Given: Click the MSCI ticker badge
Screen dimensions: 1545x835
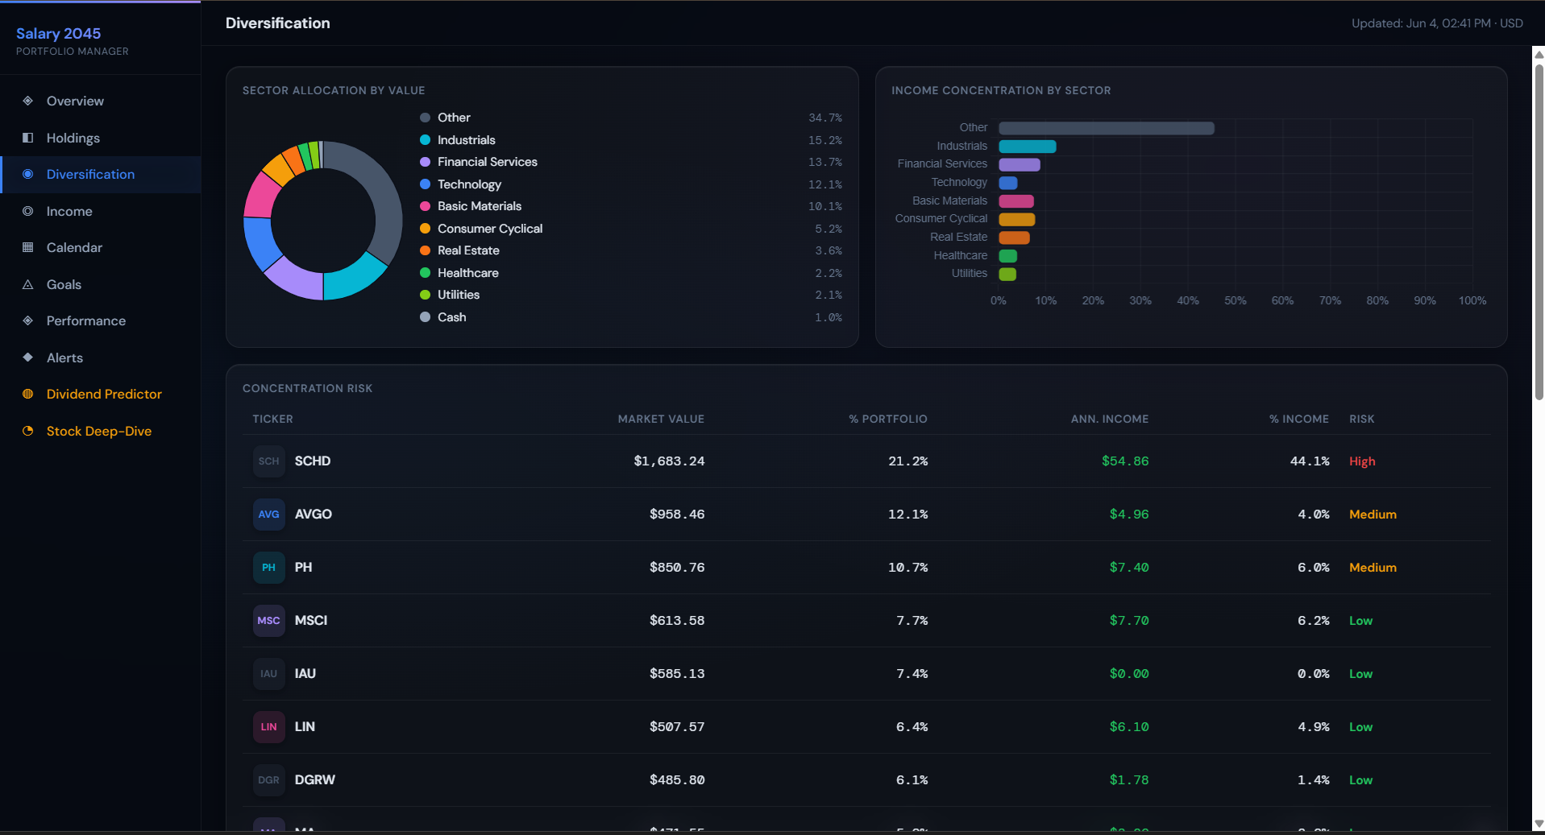Looking at the screenshot, I should pyautogui.click(x=268, y=620).
